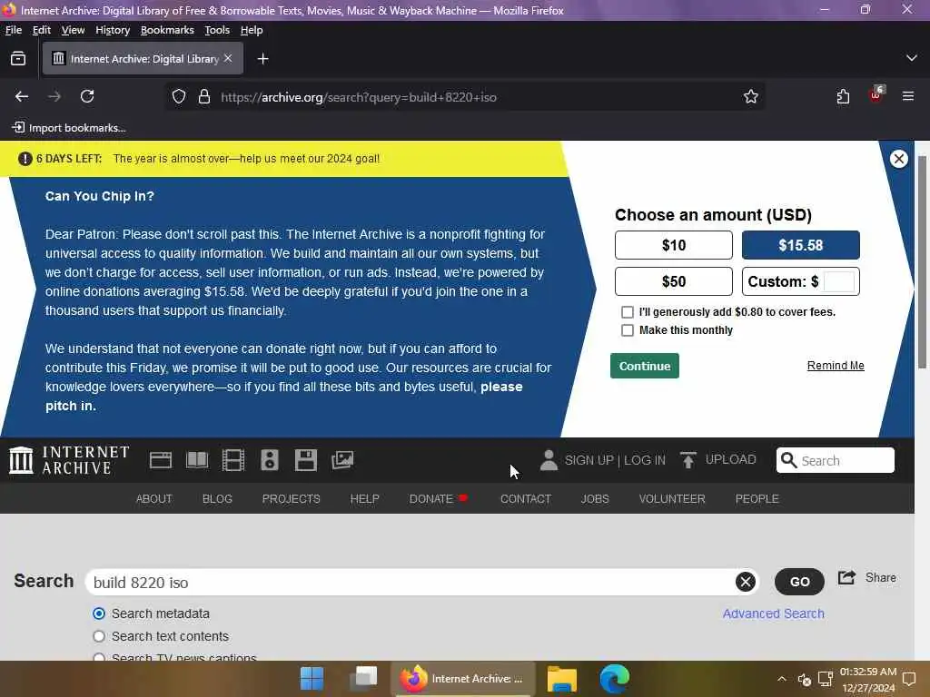Click the user avatar icon
930x697 pixels.
[549, 460]
